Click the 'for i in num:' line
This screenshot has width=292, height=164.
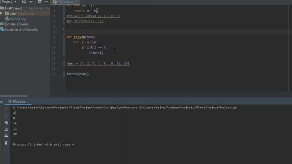tap(86, 42)
